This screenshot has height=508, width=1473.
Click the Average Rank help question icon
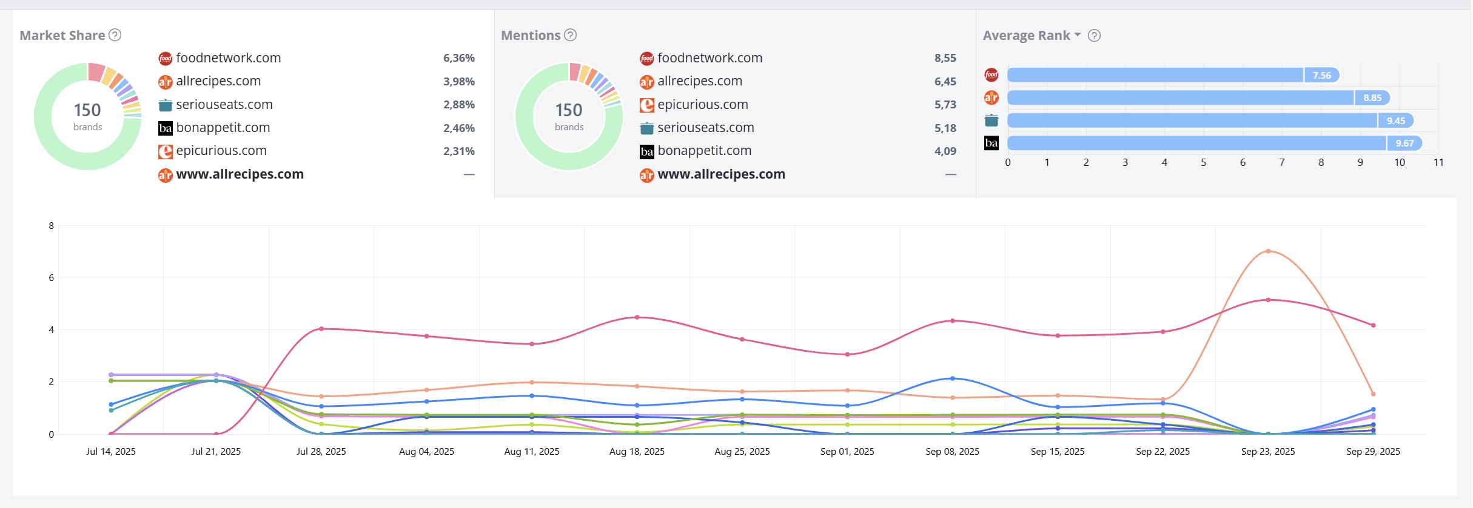pyautogui.click(x=1094, y=36)
